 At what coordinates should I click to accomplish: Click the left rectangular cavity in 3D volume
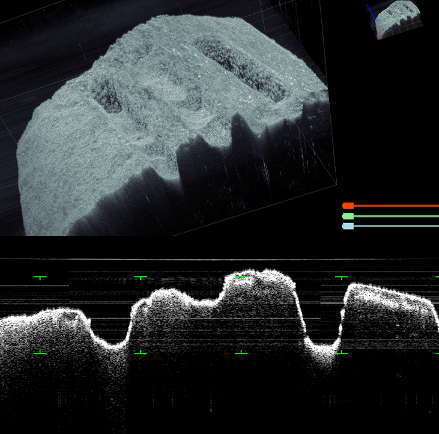pos(107,96)
